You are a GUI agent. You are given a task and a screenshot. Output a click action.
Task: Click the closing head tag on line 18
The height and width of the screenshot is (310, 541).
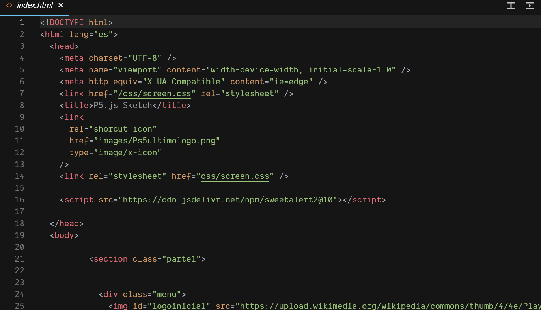pyautogui.click(x=67, y=223)
